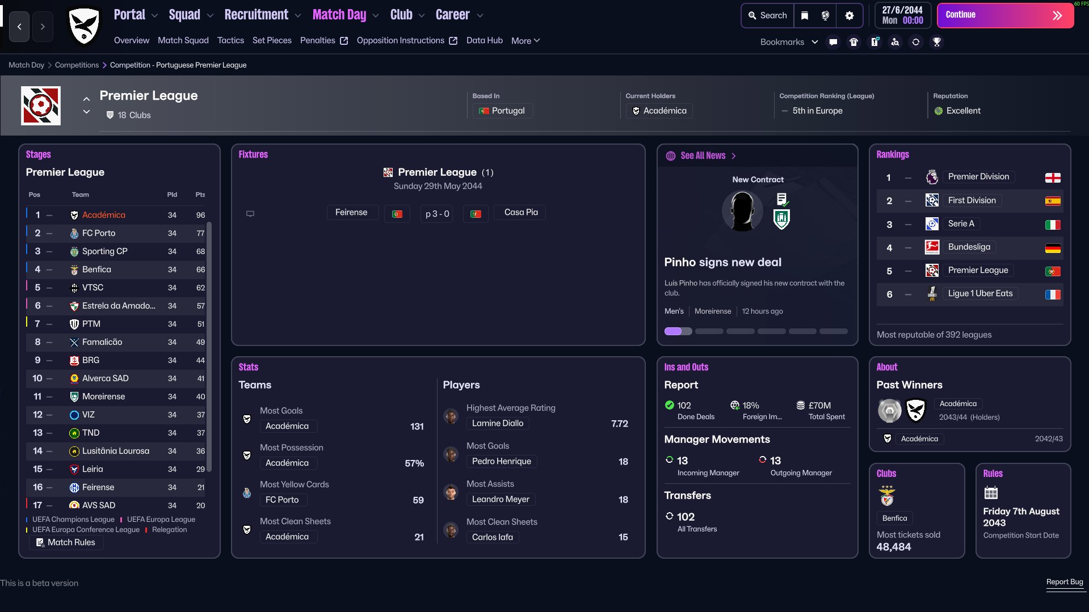Click the Search field in top bar
Screen dimensions: 1089x612
tap(767, 16)
